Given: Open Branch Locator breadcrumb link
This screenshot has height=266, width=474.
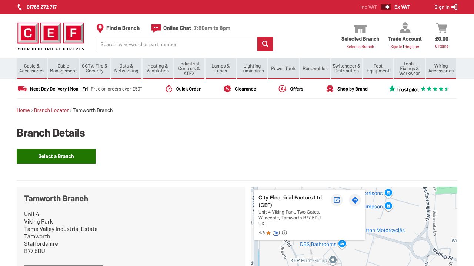Looking at the screenshot, I should point(51,110).
